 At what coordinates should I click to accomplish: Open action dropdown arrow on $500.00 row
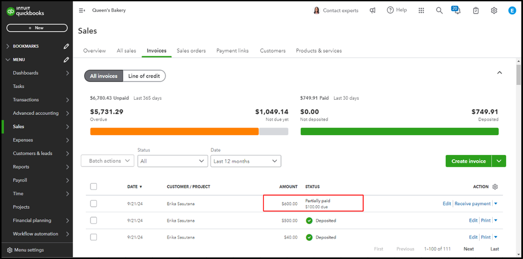[496, 220]
